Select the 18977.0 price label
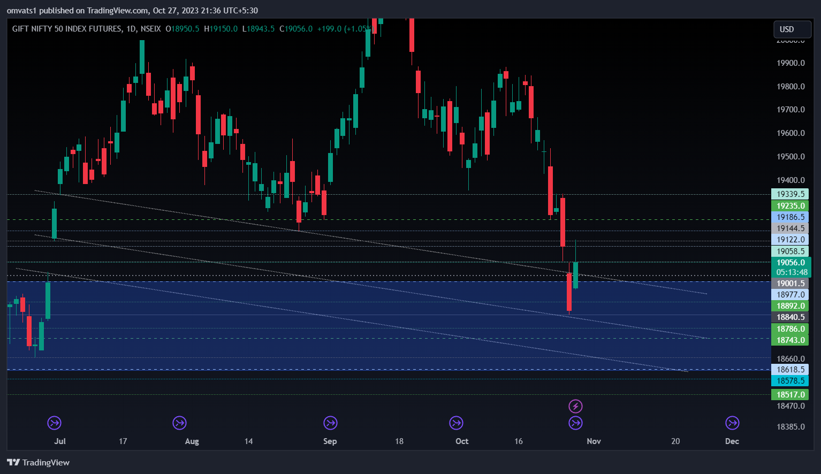Viewport: 821px width, 474px height. [x=790, y=295]
